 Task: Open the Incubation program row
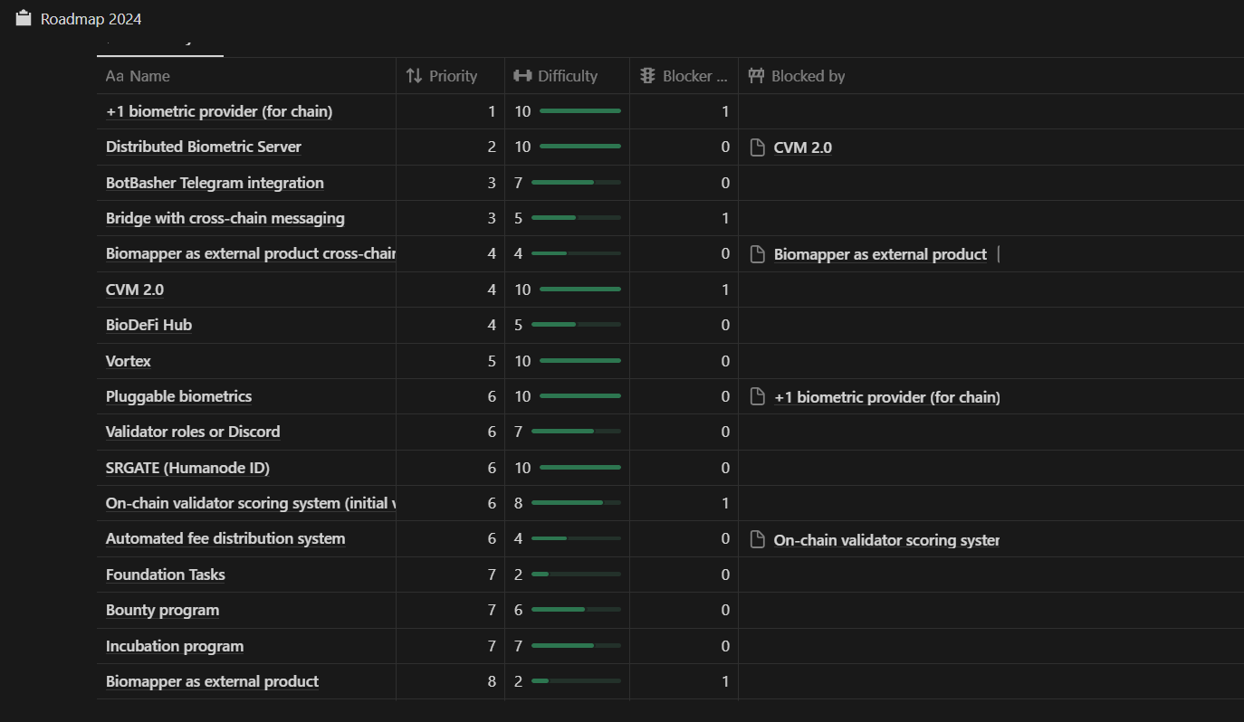coord(175,646)
